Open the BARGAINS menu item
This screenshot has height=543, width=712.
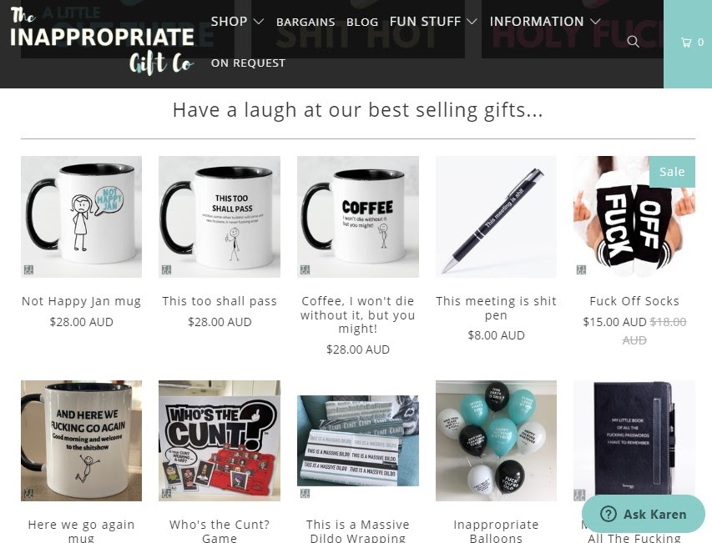(x=306, y=22)
